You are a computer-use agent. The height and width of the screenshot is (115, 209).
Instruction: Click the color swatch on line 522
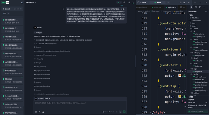click(x=180, y=75)
